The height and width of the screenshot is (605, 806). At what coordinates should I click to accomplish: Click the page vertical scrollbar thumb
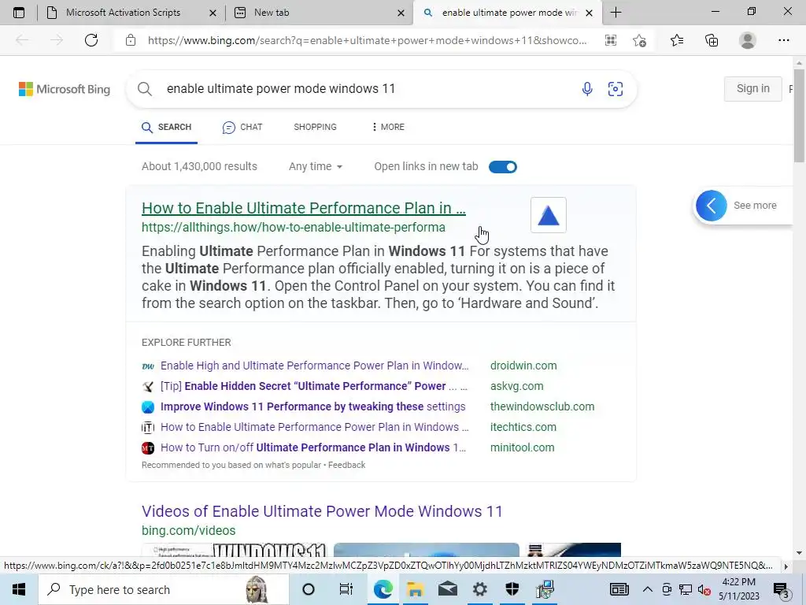(799, 116)
